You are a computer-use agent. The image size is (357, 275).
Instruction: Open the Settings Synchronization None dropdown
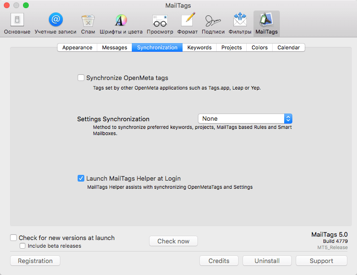(x=245, y=119)
